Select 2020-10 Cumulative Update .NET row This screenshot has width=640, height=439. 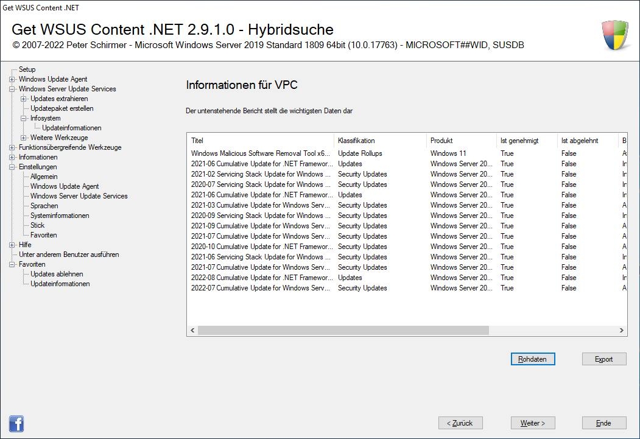pos(407,247)
